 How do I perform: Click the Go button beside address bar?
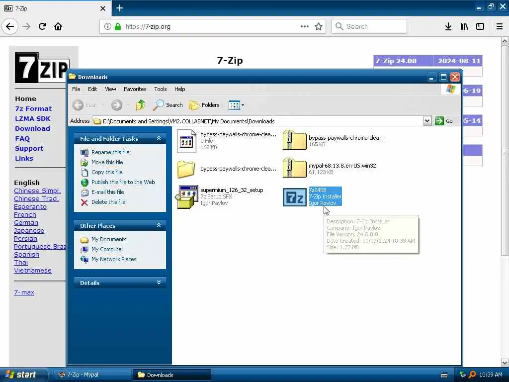(444, 121)
